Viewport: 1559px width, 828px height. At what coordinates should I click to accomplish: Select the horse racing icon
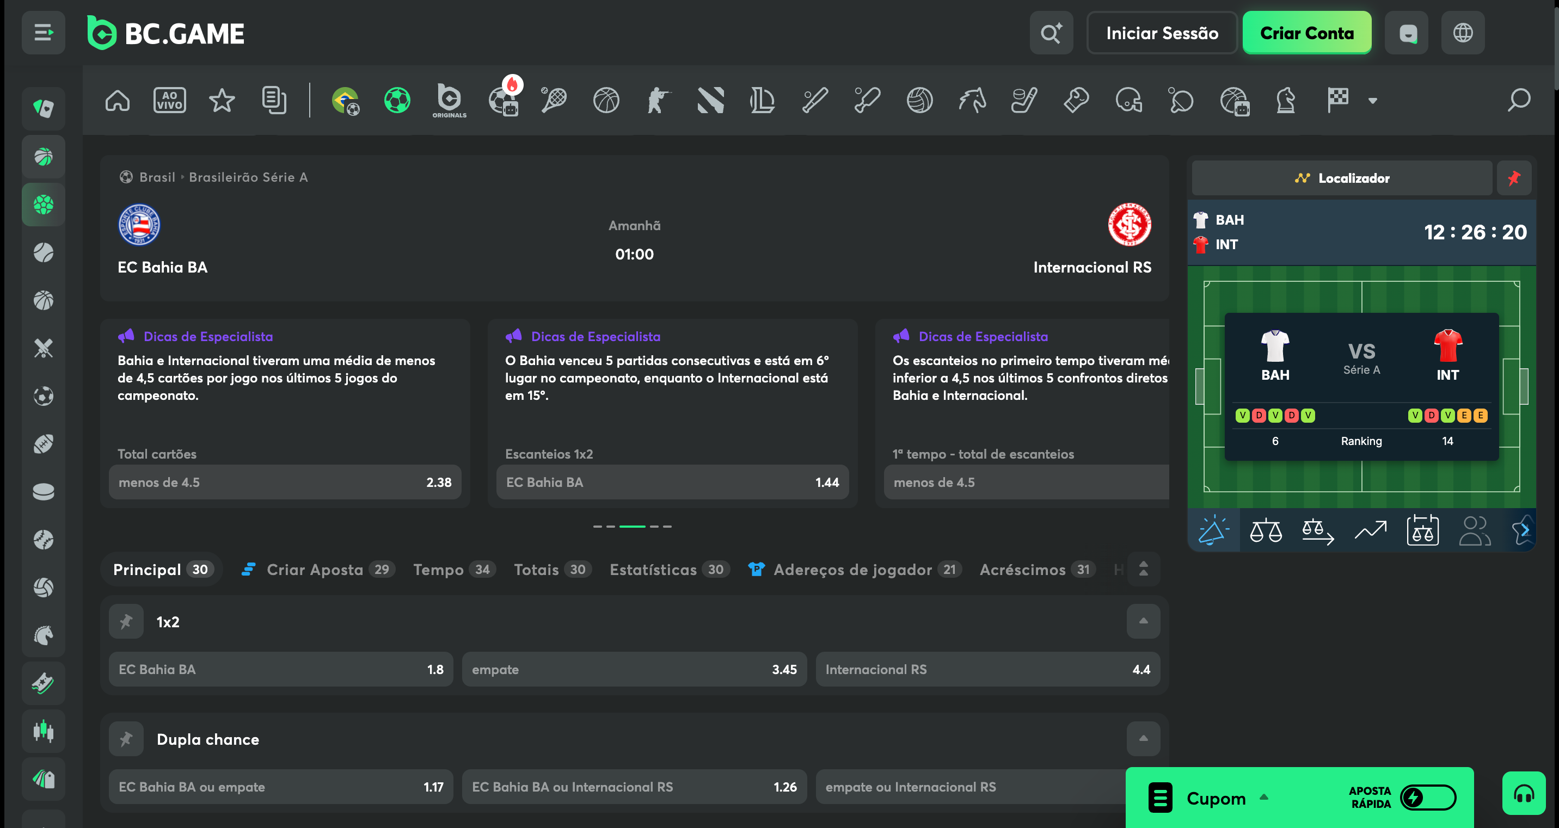pyautogui.click(x=972, y=100)
